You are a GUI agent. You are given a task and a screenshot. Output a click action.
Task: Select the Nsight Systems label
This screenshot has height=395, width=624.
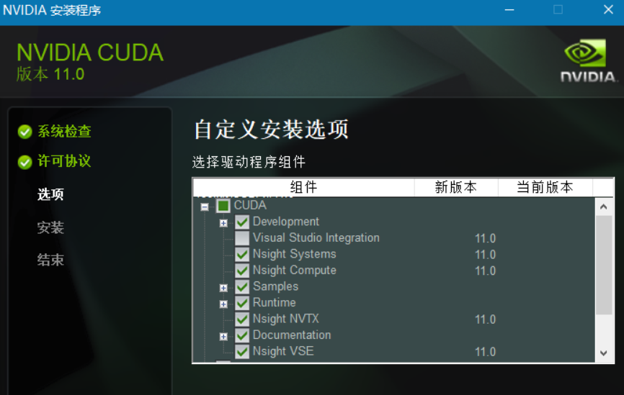click(x=295, y=254)
